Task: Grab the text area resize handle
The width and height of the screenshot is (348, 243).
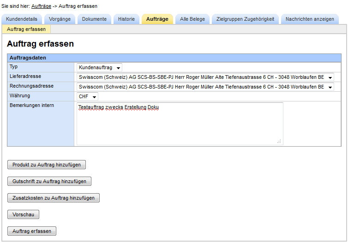Action: tap(279, 142)
